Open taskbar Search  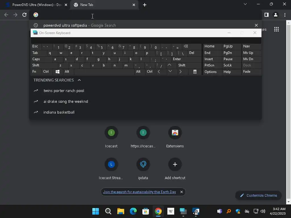[108, 211]
